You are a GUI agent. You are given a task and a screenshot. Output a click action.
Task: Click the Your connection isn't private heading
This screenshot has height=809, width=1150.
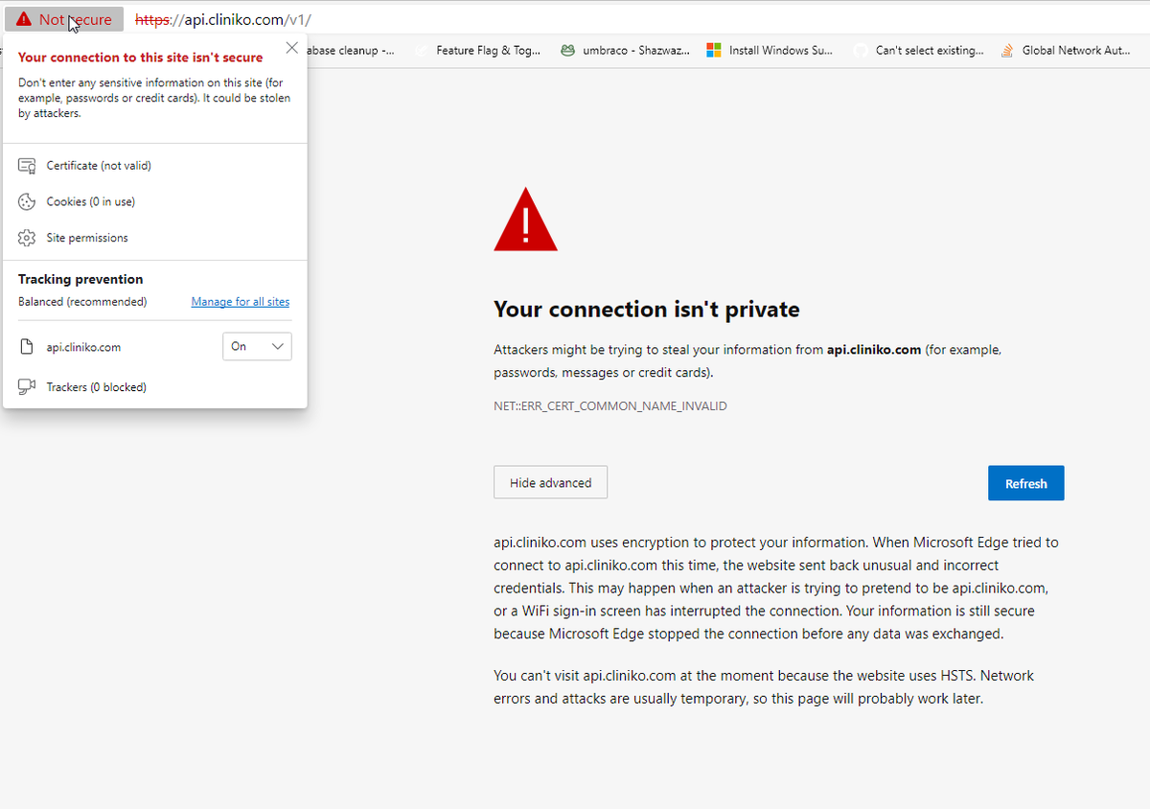[x=647, y=310]
